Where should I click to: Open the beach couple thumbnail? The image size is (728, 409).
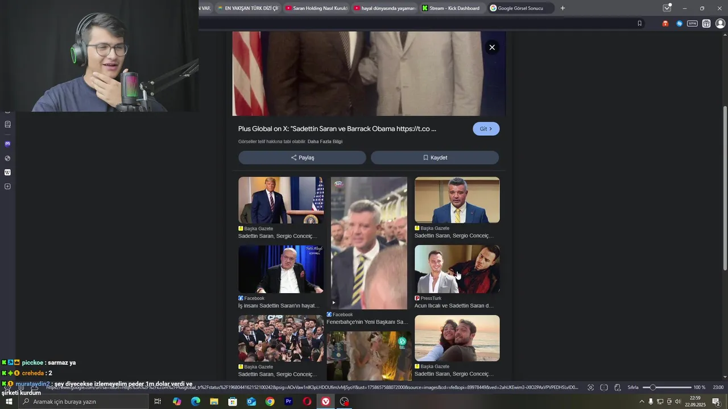point(457,339)
